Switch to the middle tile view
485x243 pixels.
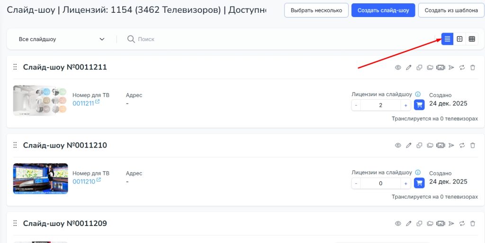tap(459, 39)
